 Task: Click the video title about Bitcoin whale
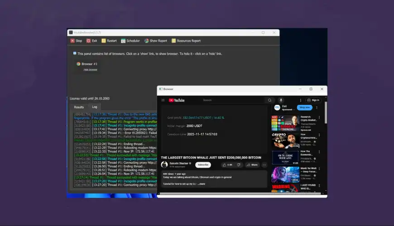(x=211, y=158)
